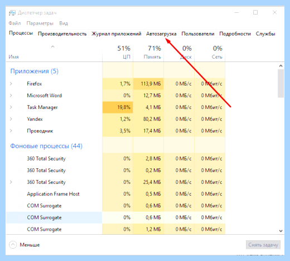Click the sort arrow above Имя column

click(x=53, y=46)
